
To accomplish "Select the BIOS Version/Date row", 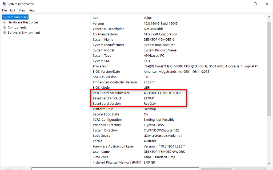I will pyautogui.click(x=177, y=72).
